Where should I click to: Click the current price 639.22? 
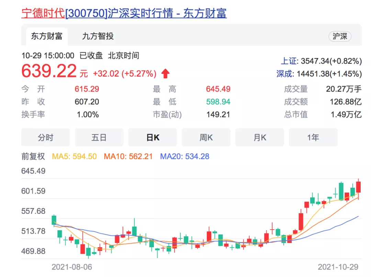click(x=49, y=71)
